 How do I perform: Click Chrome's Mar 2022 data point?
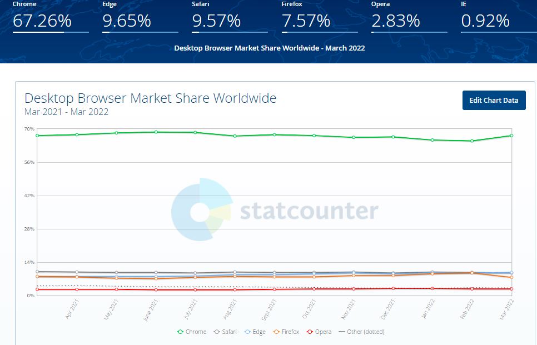[x=511, y=136]
